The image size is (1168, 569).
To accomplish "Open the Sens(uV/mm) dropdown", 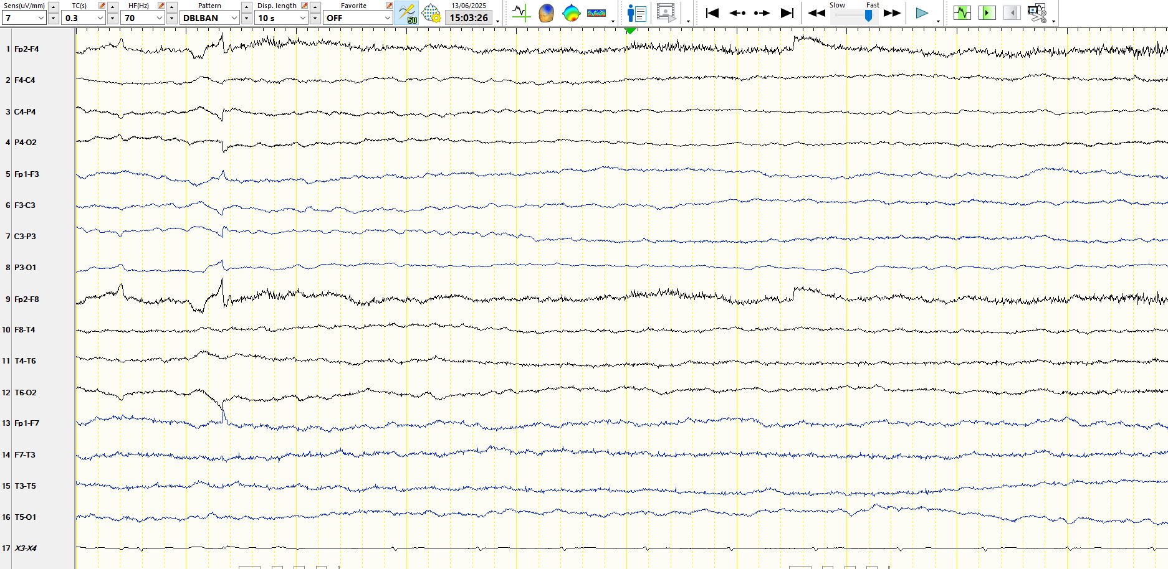I will [x=24, y=18].
